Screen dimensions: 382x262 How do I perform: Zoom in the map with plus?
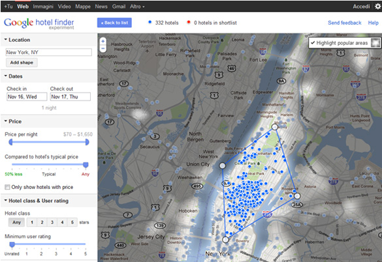click(103, 41)
